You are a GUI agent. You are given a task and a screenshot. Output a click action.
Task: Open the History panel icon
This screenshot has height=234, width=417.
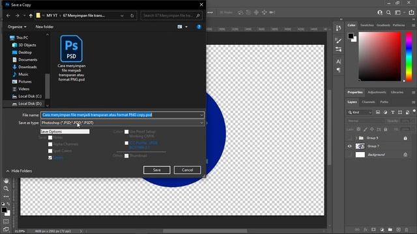pos(338,28)
